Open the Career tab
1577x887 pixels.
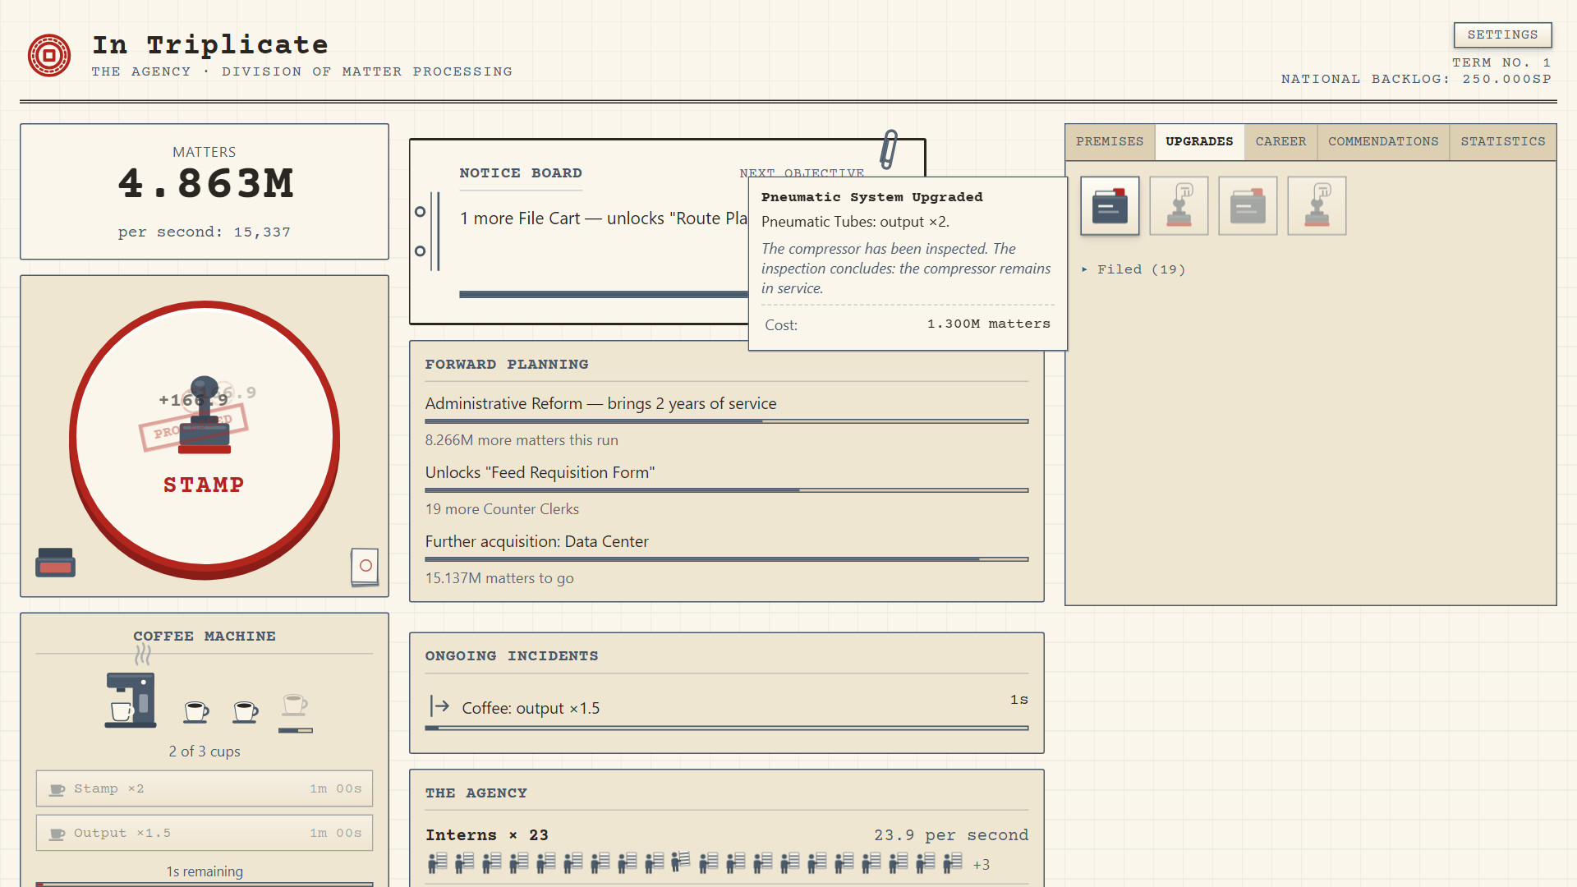click(1280, 142)
